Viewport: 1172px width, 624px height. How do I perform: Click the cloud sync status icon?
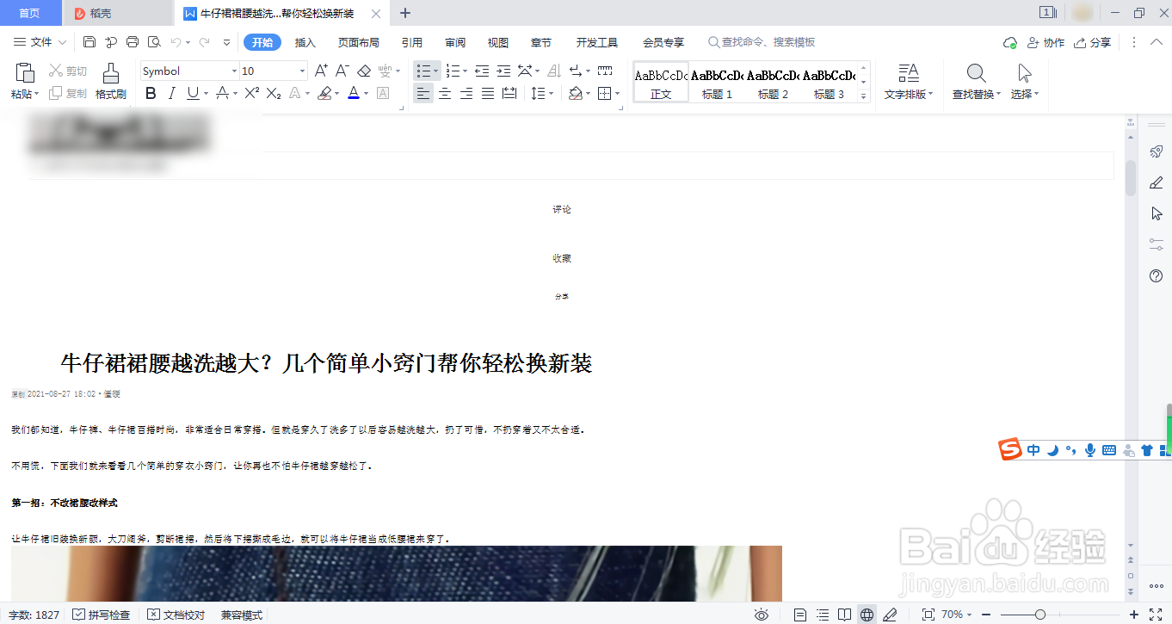tap(1010, 42)
